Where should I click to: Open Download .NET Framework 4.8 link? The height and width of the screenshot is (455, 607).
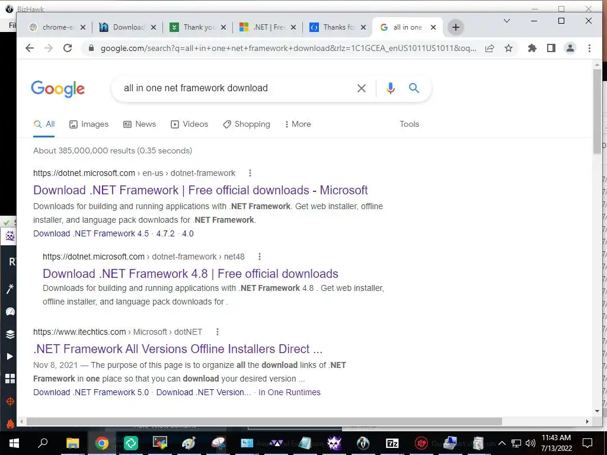pos(190,274)
